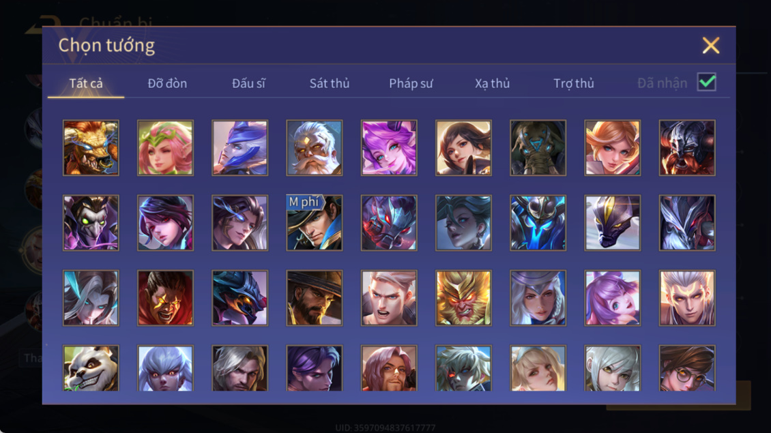The width and height of the screenshot is (771, 433).
Task: Choose the golden monkey king hero
Action: [x=463, y=298]
